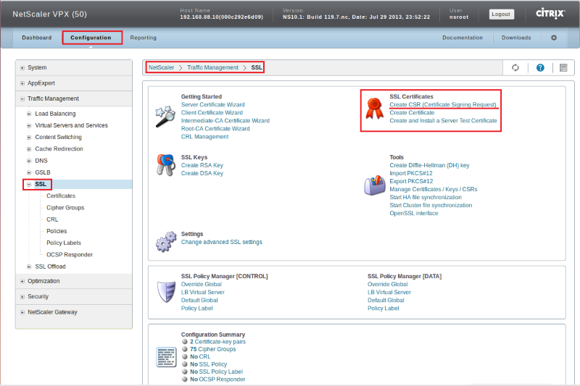Click the Settings gears icon
The width and height of the screenshot is (580, 386).
166,242
